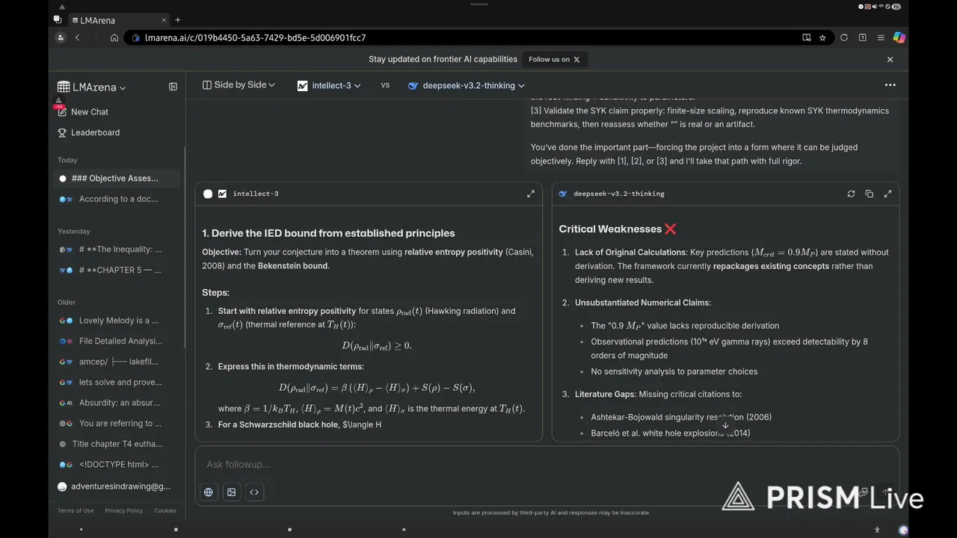Image resolution: width=957 pixels, height=538 pixels.
Task: Open Cookies link
Action: 165,510
